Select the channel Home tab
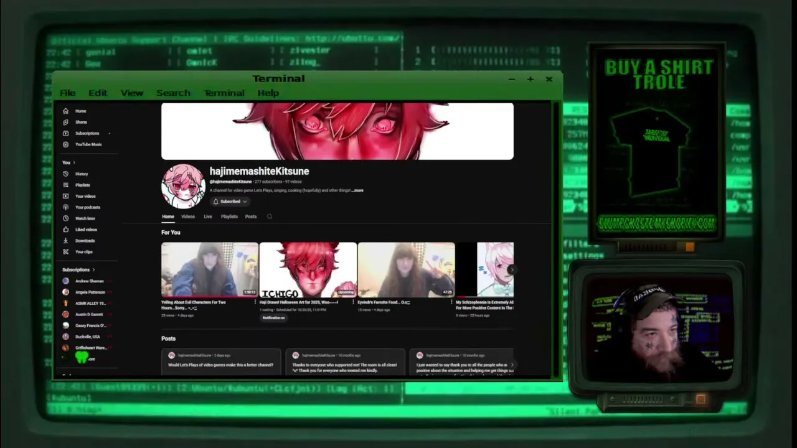 pyautogui.click(x=168, y=217)
